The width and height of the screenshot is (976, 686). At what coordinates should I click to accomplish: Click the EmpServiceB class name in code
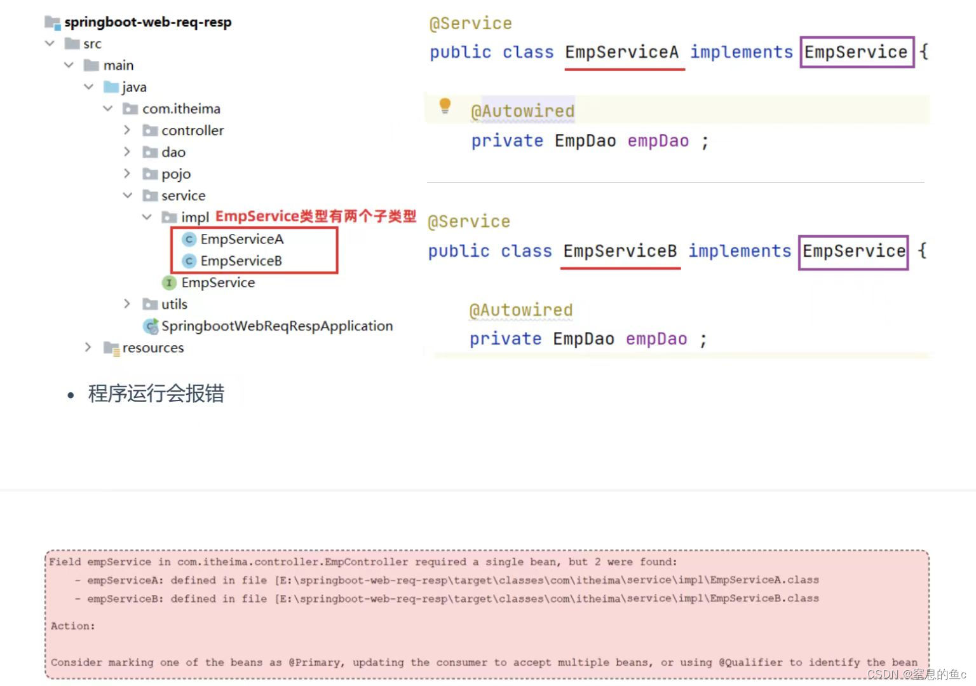click(x=620, y=251)
